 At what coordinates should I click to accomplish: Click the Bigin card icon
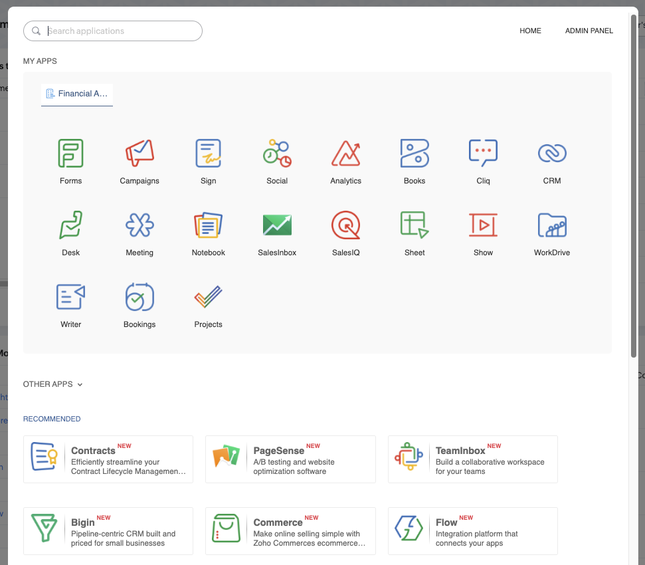(44, 528)
